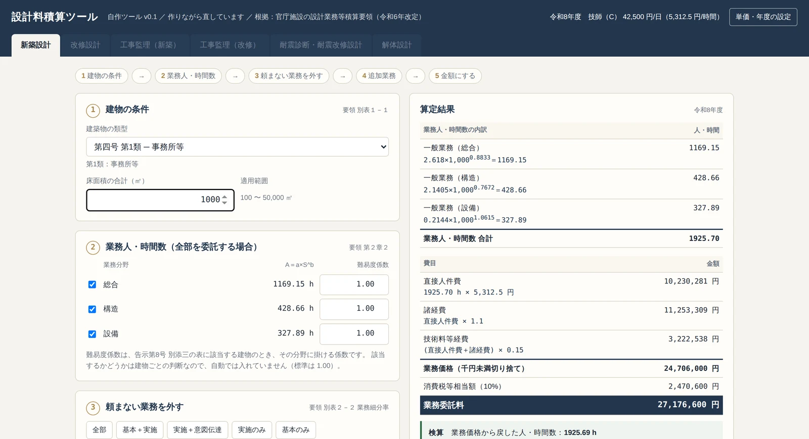Edit the 設備 難易度係数 field

[354, 333]
